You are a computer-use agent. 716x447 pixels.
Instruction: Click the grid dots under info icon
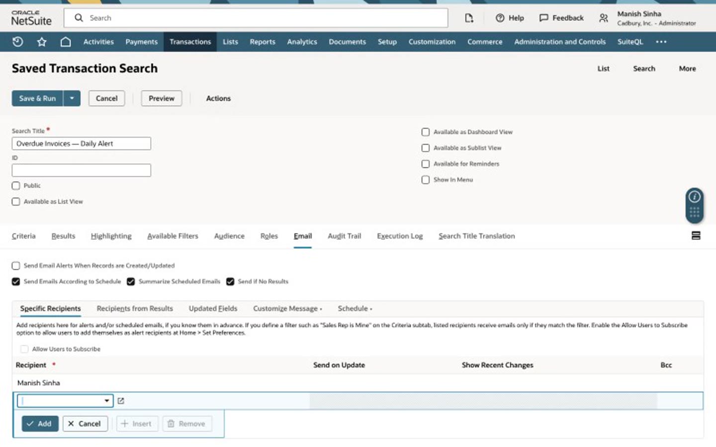coord(694,213)
